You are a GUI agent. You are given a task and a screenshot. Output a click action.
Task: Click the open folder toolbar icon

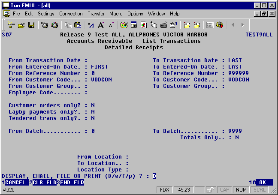tap(21, 25)
